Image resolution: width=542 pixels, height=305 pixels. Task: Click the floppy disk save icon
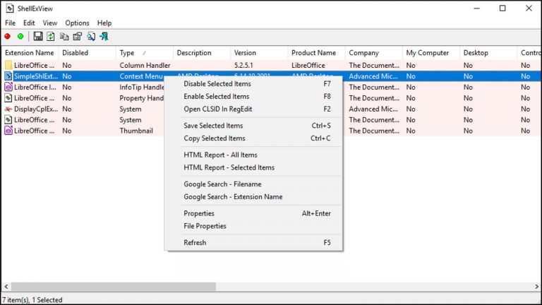38,36
